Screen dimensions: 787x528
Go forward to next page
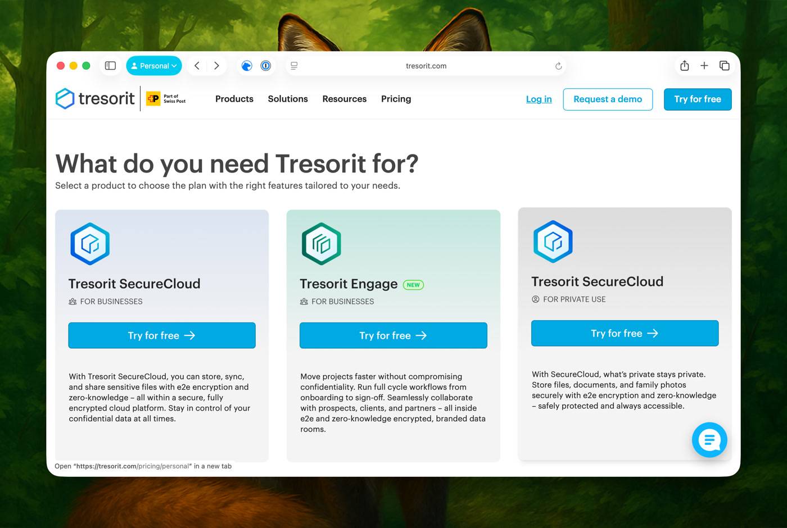click(216, 66)
